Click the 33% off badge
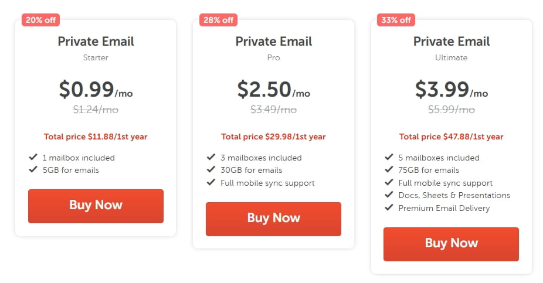The width and height of the screenshot is (543, 283). tap(396, 20)
